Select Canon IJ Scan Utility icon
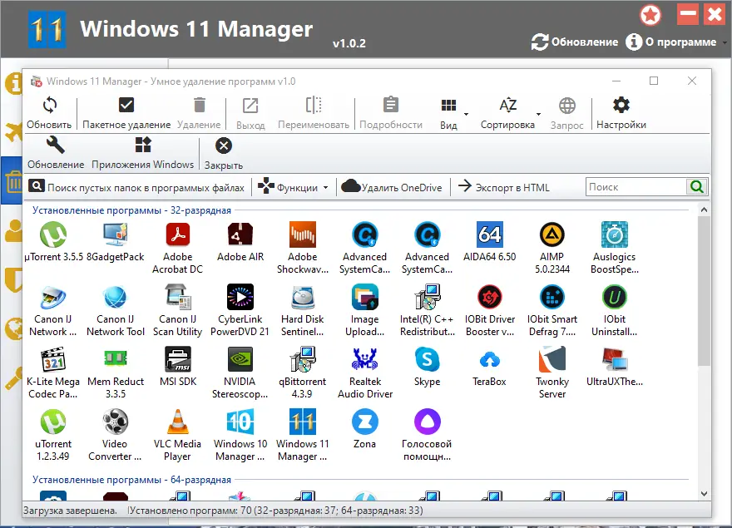 178,297
